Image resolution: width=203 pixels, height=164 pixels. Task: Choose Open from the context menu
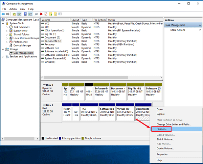pyautogui.click(x=176, y=109)
